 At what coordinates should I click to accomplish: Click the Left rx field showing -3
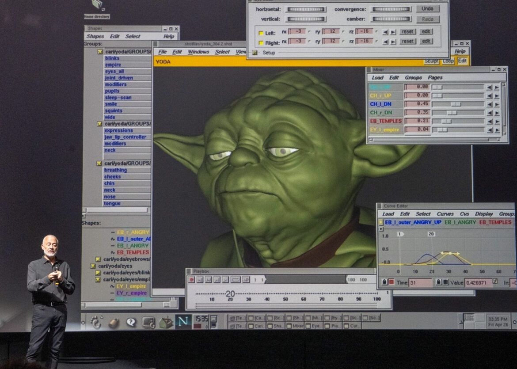(x=297, y=31)
